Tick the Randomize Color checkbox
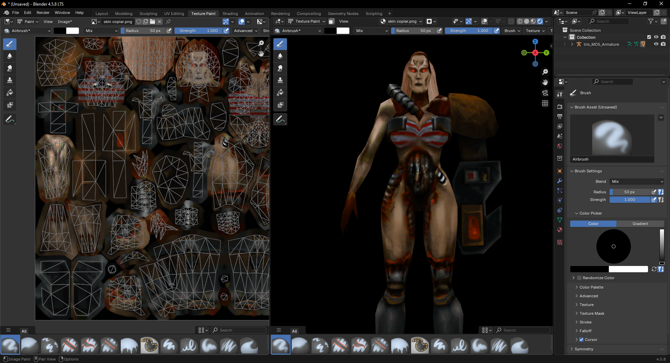Screen dimensions: 670x363 tap(579, 278)
